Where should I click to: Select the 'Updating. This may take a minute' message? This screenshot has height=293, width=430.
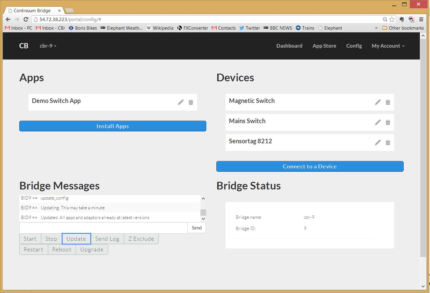[73, 208]
